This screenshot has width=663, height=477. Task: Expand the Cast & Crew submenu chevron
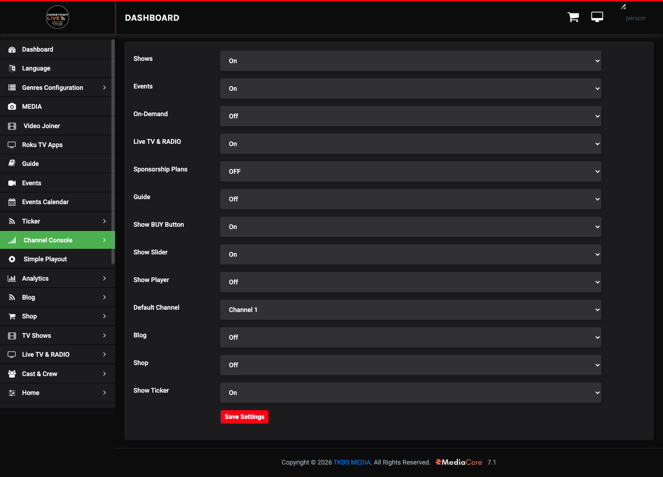pos(105,374)
